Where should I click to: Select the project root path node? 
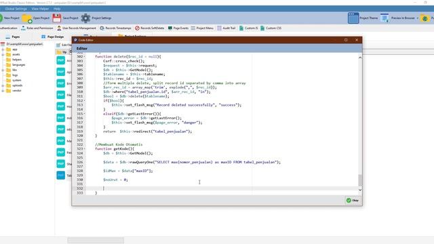(x=24, y=44)
